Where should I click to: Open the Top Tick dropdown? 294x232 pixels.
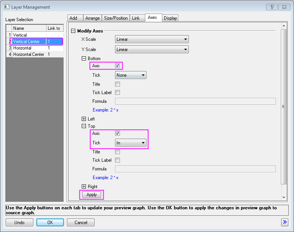[131, 143]
